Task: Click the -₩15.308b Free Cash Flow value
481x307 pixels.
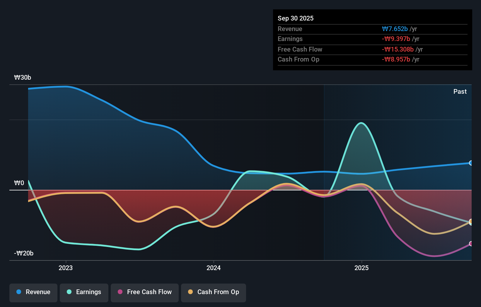Action: (x=398, y=49)
